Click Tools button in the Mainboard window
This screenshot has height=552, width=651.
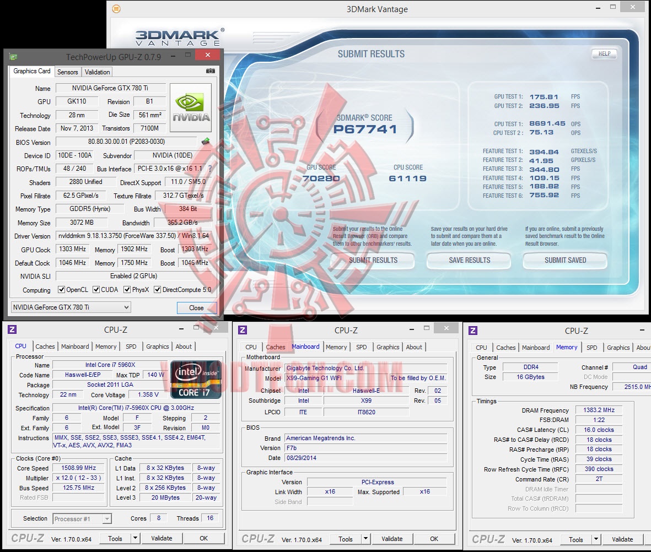346,539
